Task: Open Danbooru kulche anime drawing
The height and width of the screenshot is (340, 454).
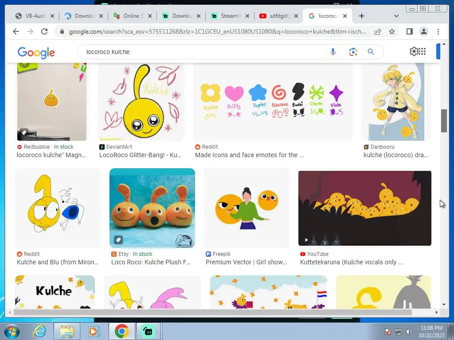Action: [x=396, y=102]
